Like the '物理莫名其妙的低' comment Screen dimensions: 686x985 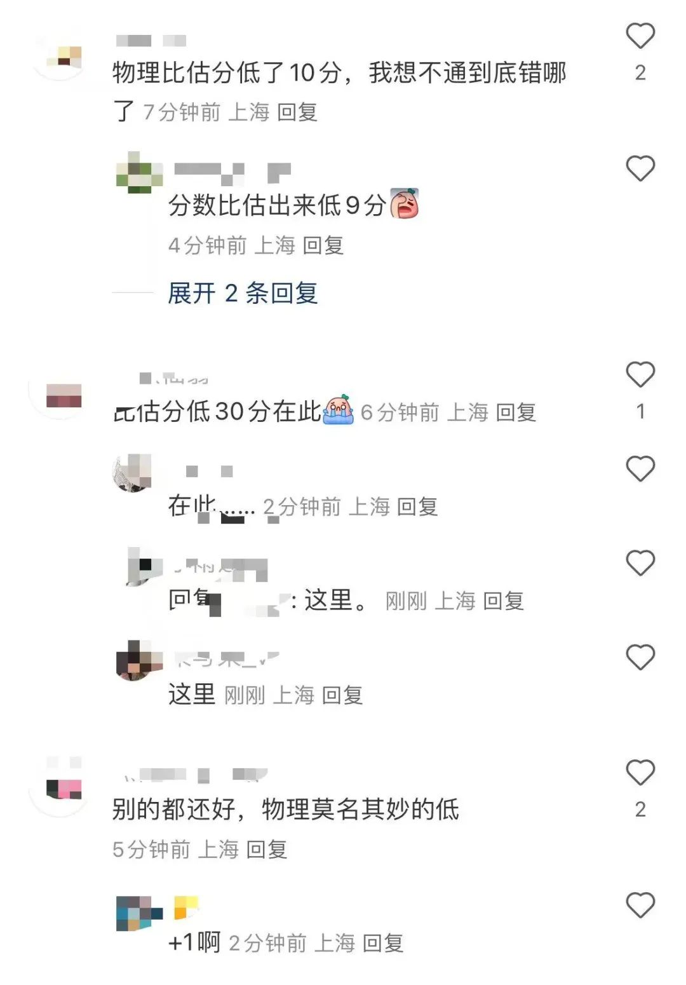pyautogui.click(x=640, y=772)
